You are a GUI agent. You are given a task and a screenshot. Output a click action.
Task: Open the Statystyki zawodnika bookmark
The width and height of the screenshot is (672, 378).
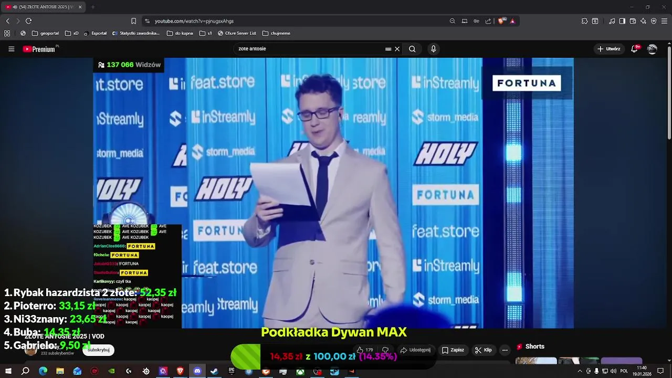coord(136,33)
